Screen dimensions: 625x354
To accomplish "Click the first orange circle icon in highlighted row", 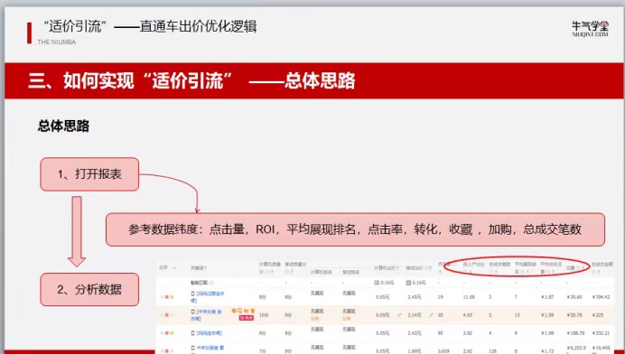I will [x=234, y=311].
